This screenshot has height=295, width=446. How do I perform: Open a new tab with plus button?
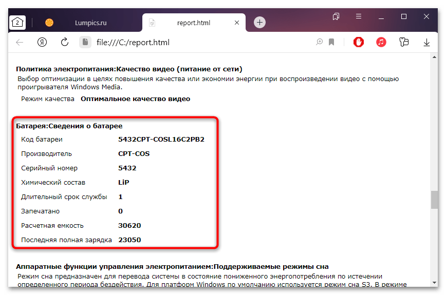click(259, 23)
